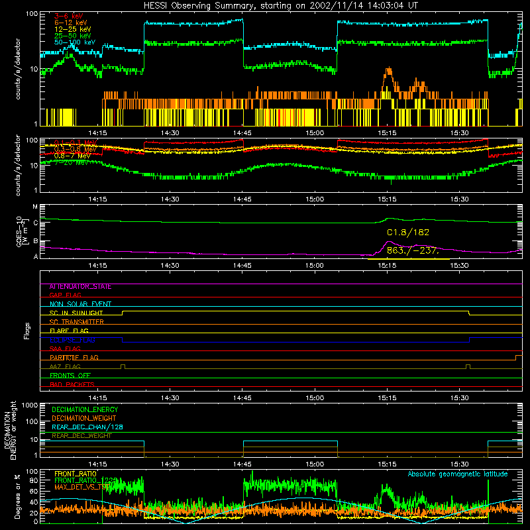Click the NON_SOLAR_EVENT flag label
530x530 pixels.
[80, 304]
